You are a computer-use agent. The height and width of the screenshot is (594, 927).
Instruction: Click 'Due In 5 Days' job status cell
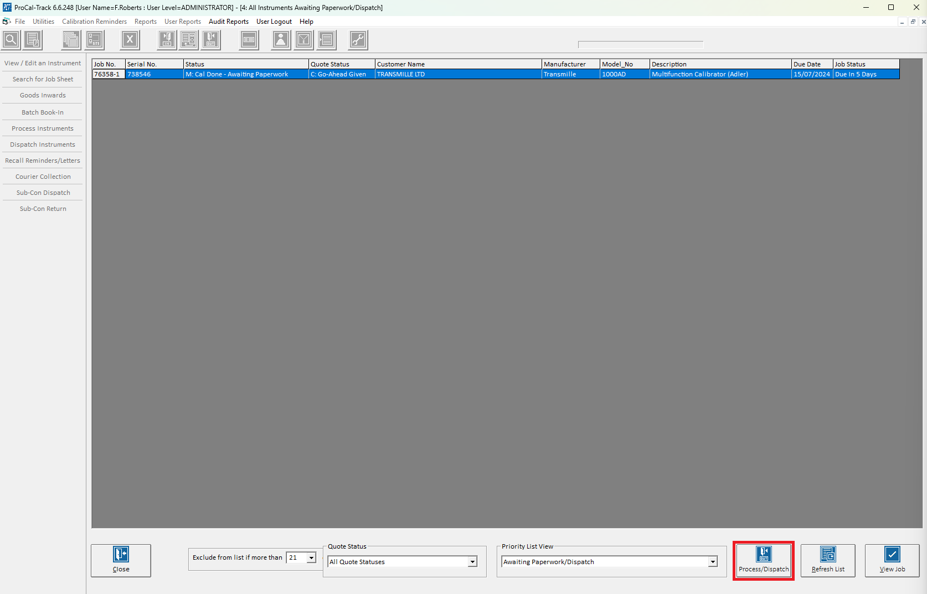pos(866,74)
